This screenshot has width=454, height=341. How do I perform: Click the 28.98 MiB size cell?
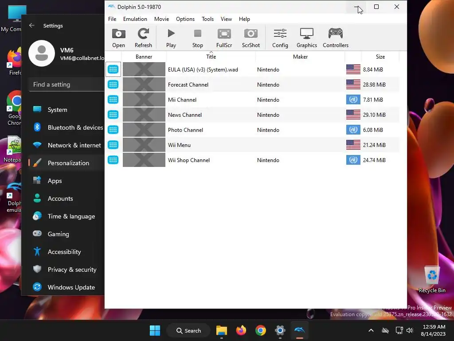(374, 84)
